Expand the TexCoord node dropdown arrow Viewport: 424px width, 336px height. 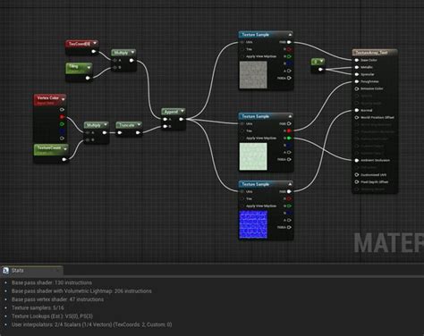pos(95,43)
